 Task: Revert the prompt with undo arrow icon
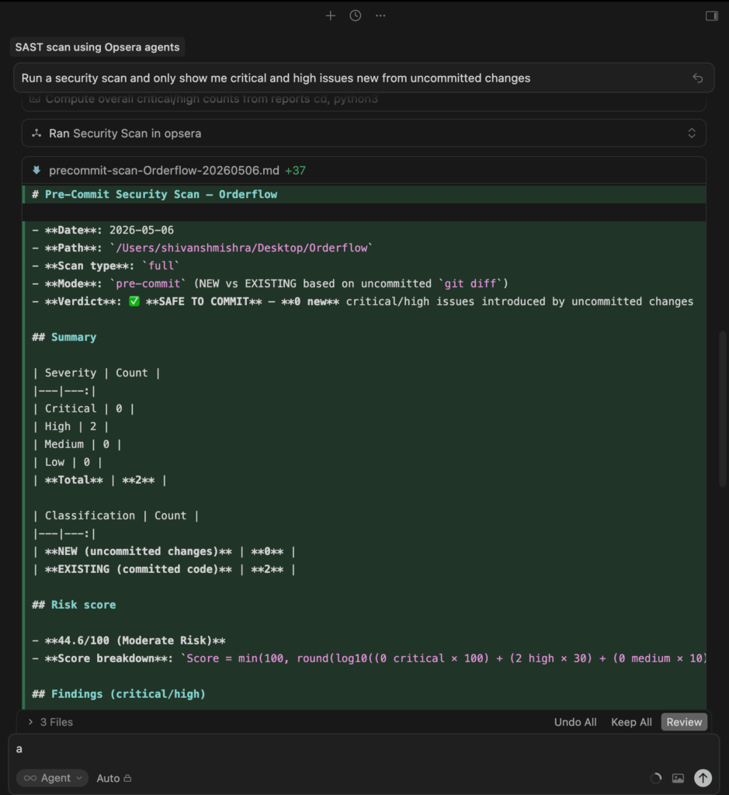[698, 78]
